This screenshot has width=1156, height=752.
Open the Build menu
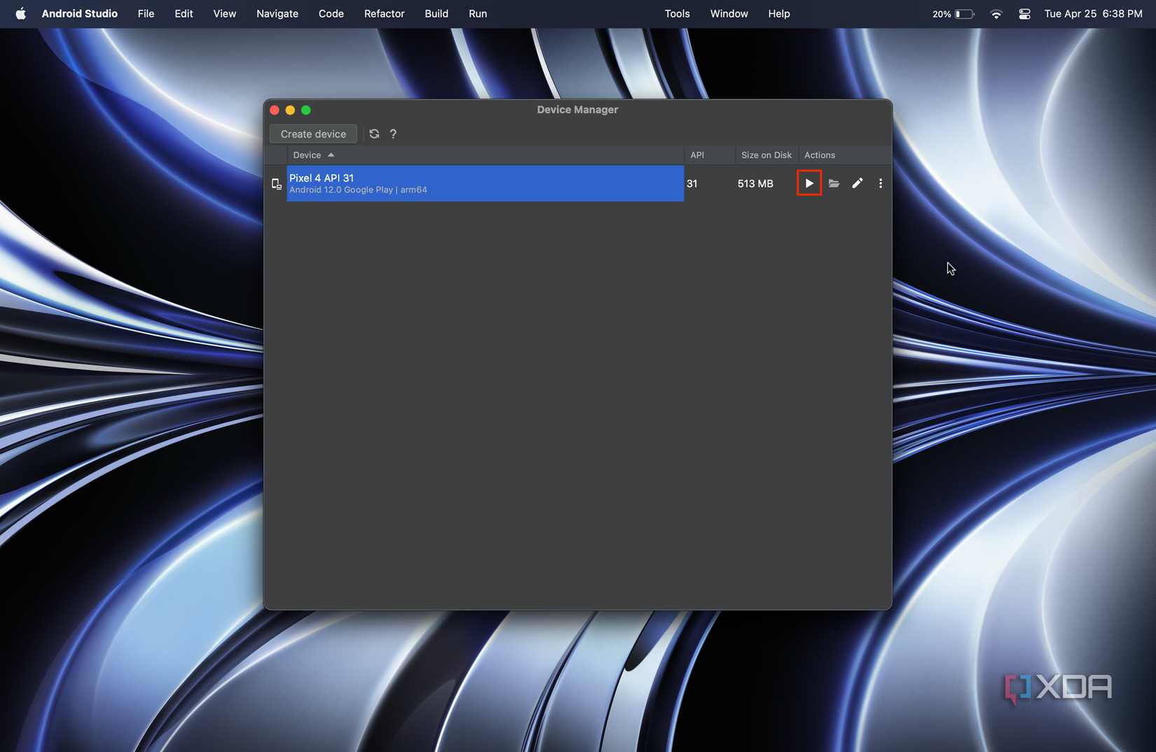(x=436, y=13)
